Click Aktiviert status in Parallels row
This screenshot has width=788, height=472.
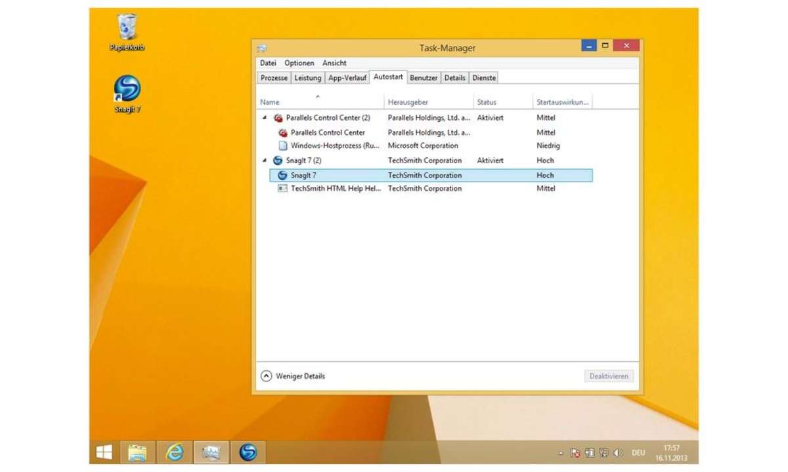point(491,118)
